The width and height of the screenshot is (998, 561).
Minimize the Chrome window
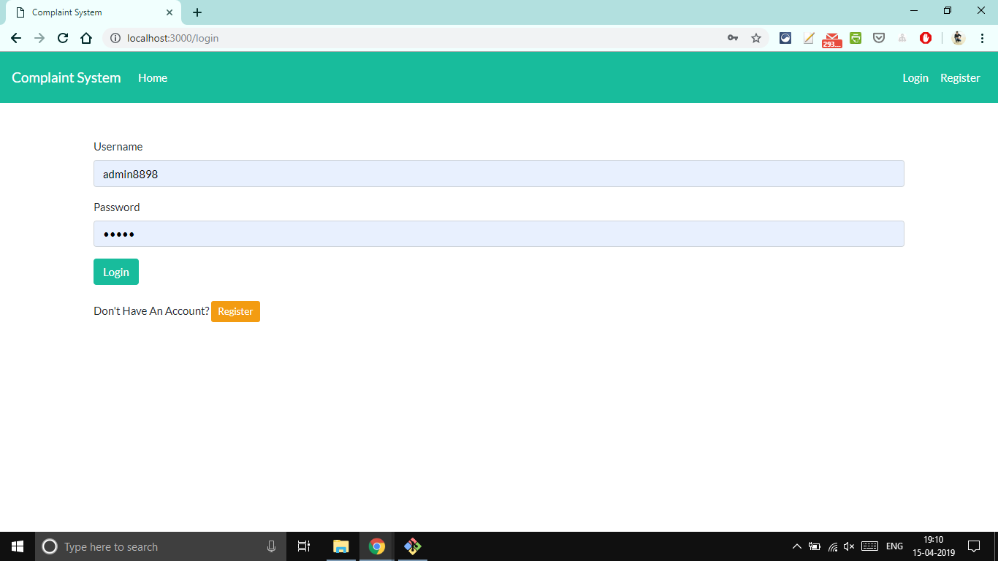tap(914, 11)
